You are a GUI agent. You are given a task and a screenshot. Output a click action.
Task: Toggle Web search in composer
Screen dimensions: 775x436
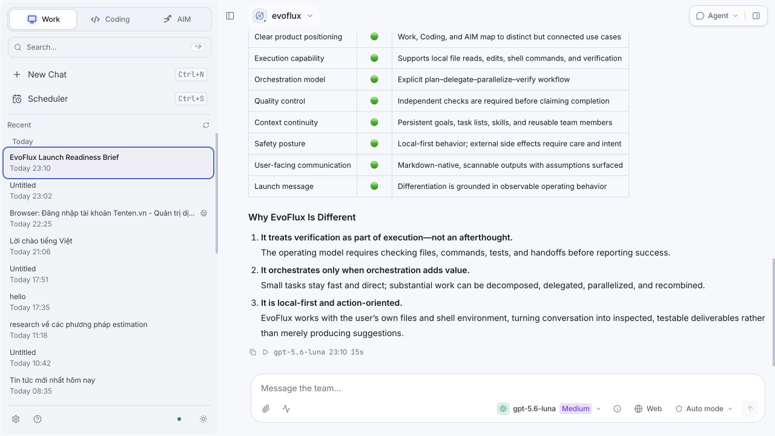[648, 409]
